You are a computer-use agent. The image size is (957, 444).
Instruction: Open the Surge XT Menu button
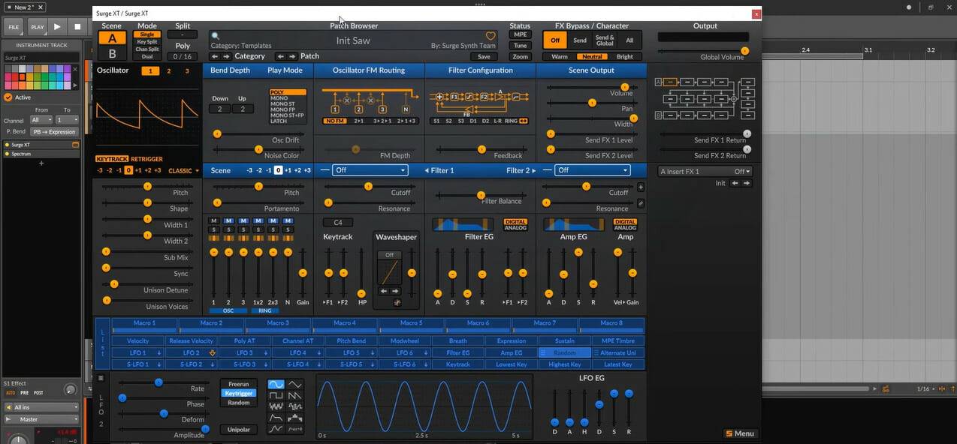[x=739, y=433]
